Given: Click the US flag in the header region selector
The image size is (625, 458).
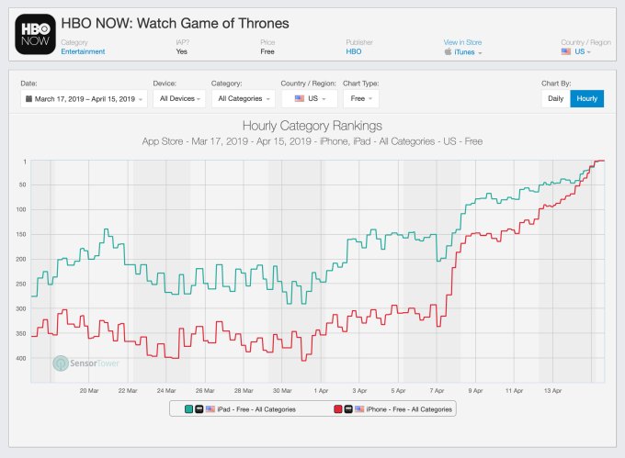Looking at the screenshot, I should 566,51.
